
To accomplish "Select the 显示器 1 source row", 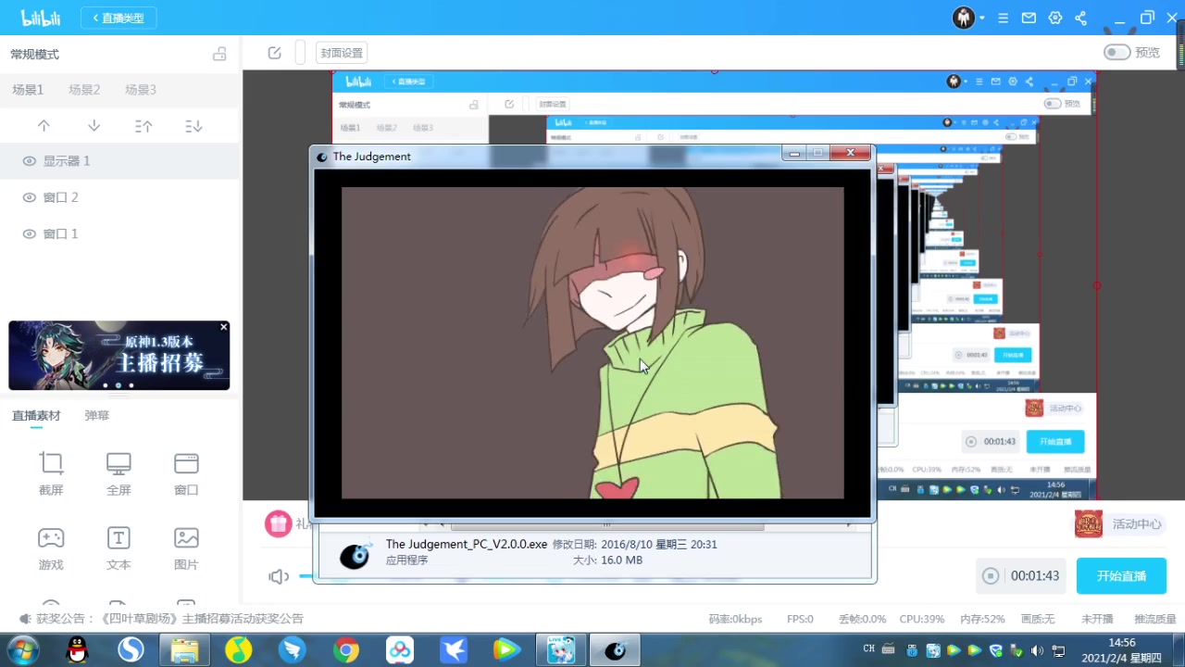I will pos(119,161).
